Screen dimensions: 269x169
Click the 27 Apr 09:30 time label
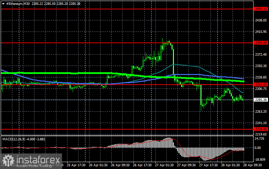click(186, 165)
